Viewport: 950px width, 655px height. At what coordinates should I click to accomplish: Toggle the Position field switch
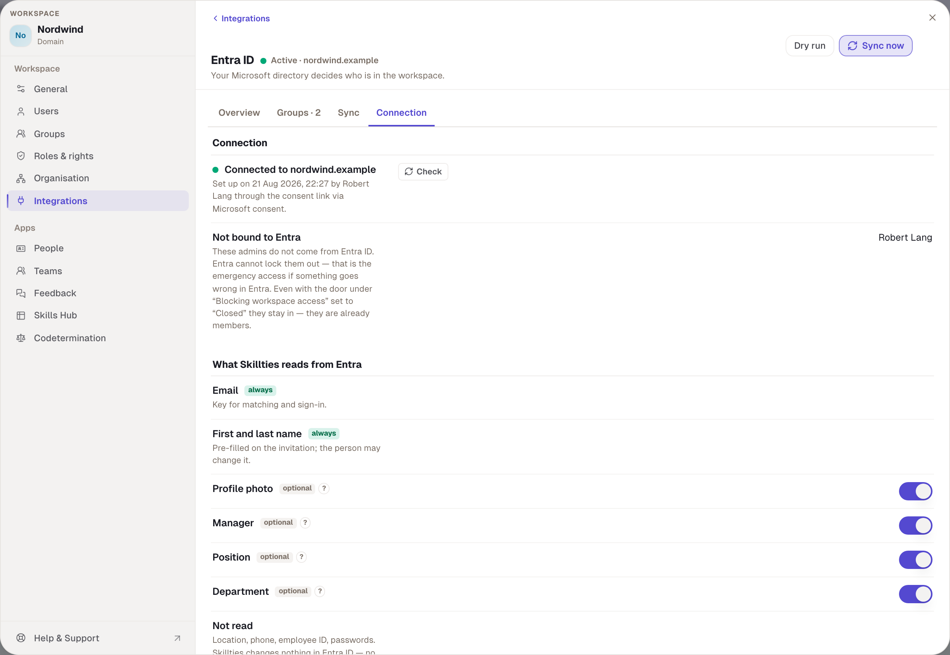(915, 560)
